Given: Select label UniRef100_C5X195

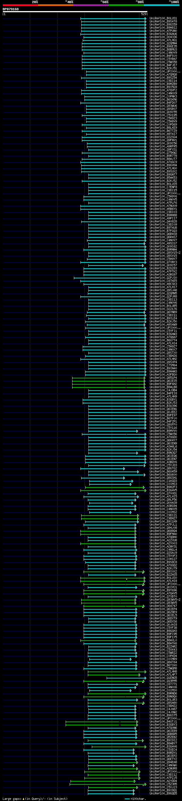Looking at the screenshot, I should [x=163, y=115].
